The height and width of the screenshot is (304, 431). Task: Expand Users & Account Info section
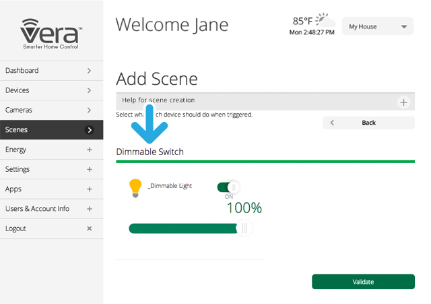coord(89,209)
